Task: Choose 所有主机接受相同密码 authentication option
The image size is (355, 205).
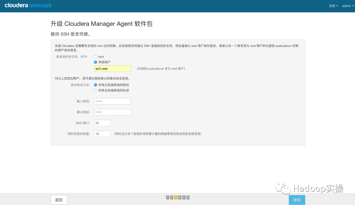Action: [96, 85]
